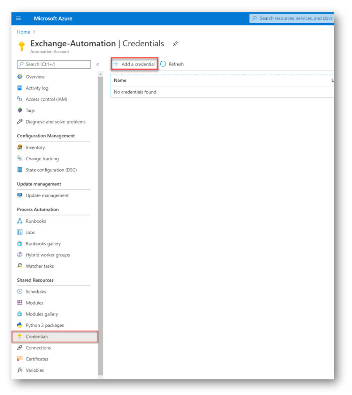Click the yellow key Automation Account icon
This screenshot has height=395, width=352.
pyautogui.click(x=22, y=46)
